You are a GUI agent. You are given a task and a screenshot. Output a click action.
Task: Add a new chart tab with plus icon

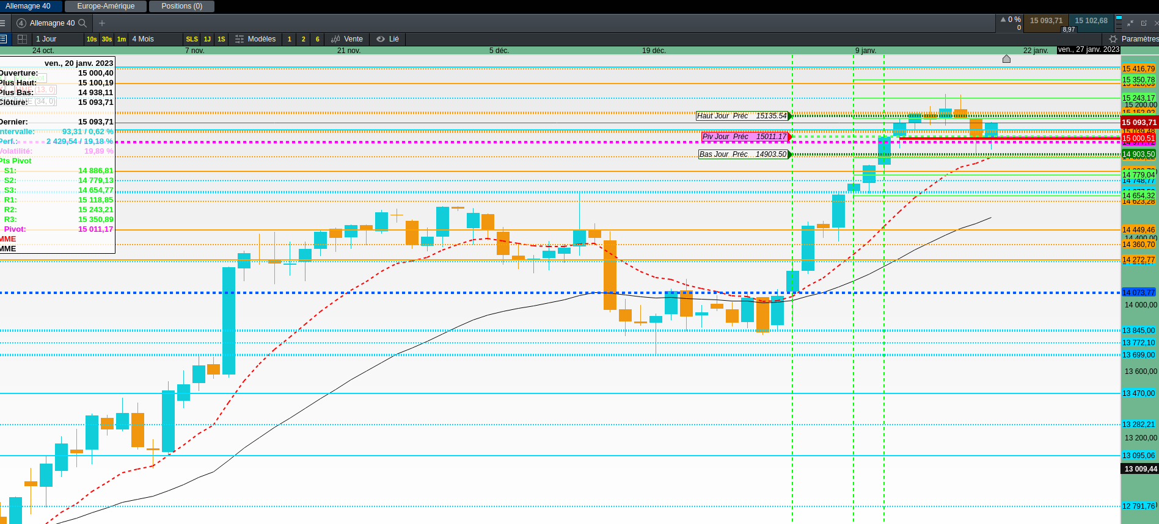(102, 23)
